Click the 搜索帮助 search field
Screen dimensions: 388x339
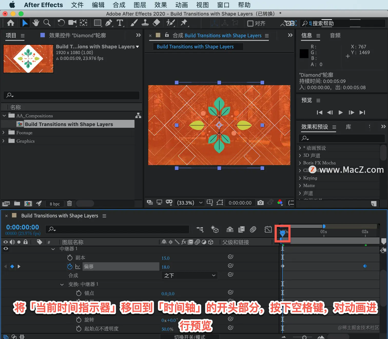pyautogui.click(x=343, y=23)
